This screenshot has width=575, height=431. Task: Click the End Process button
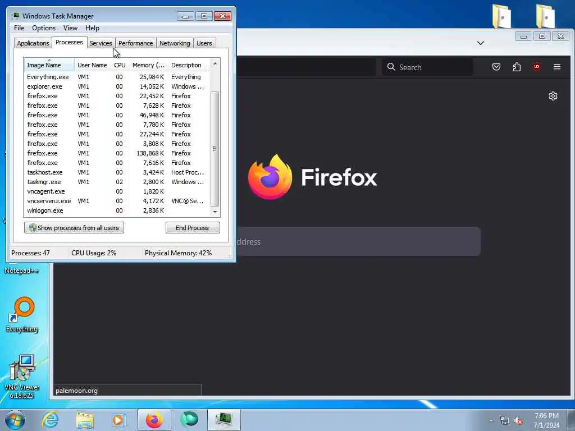point(193,228)
